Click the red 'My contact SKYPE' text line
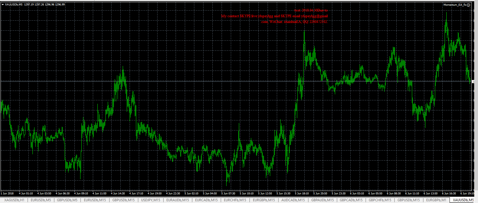The width and height of the screenshot is (478, 203). pos(274,16)
